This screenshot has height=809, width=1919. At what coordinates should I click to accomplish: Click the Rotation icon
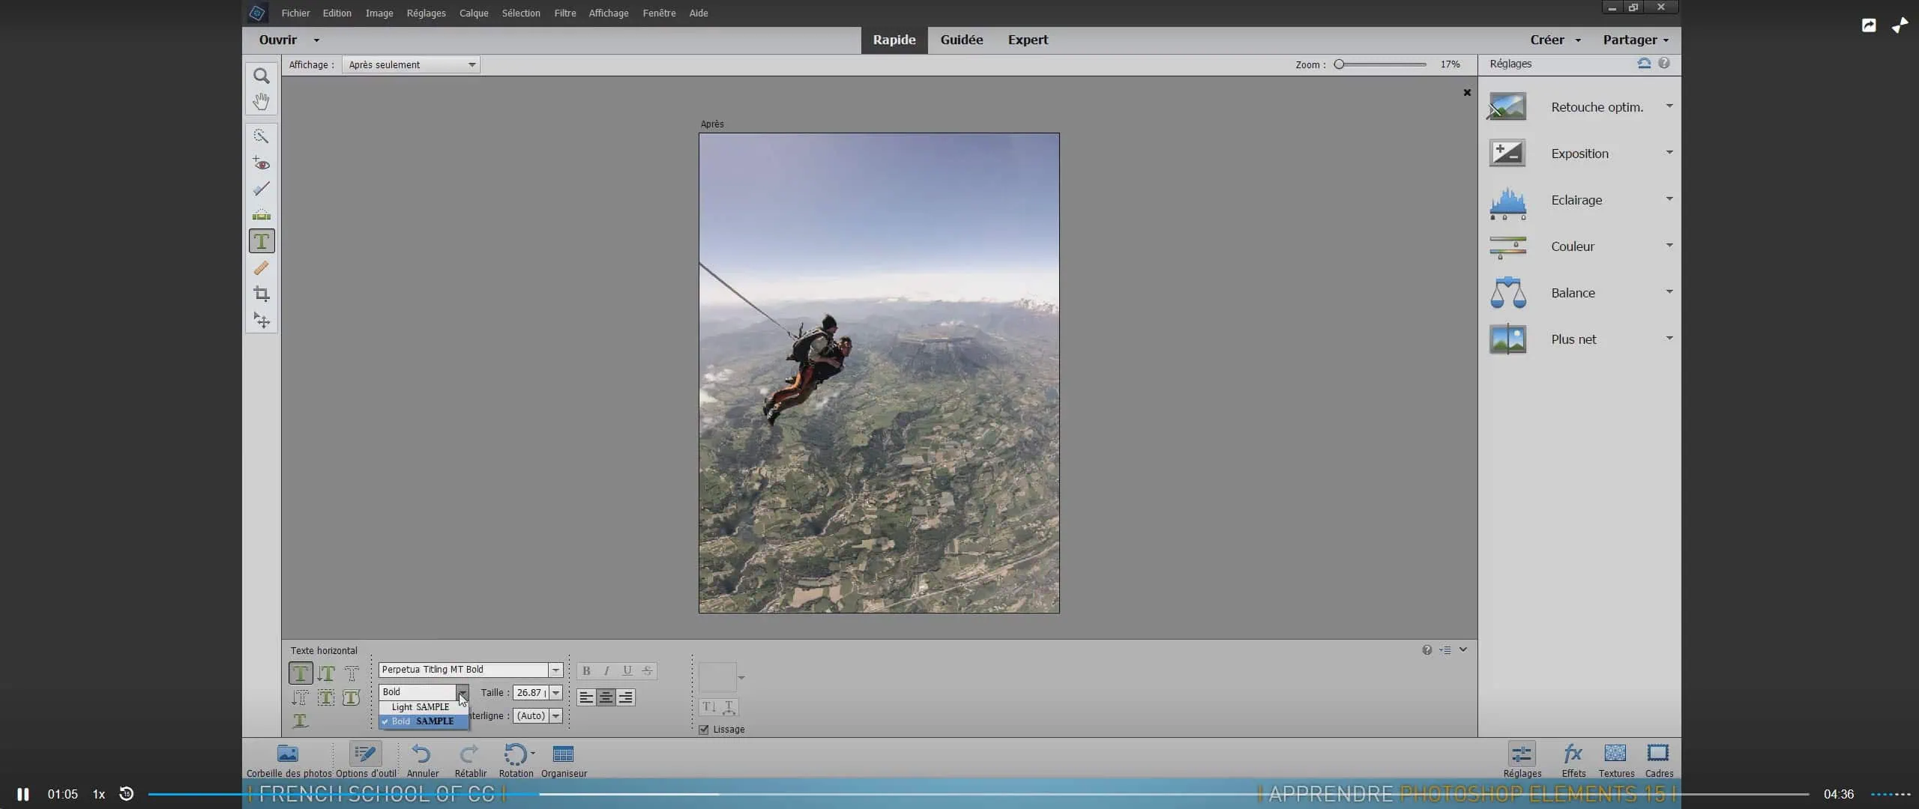515,754
